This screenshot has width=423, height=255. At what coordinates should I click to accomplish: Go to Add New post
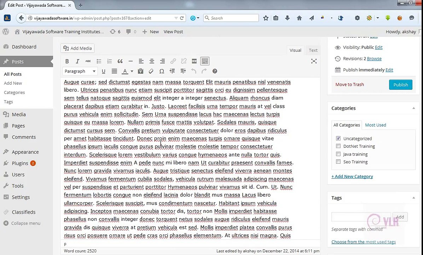[x=13, y=83]
